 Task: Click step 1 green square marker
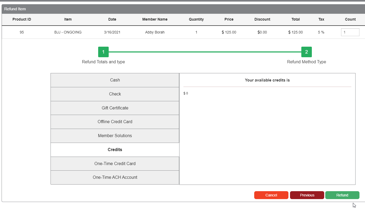pos(103,52)
